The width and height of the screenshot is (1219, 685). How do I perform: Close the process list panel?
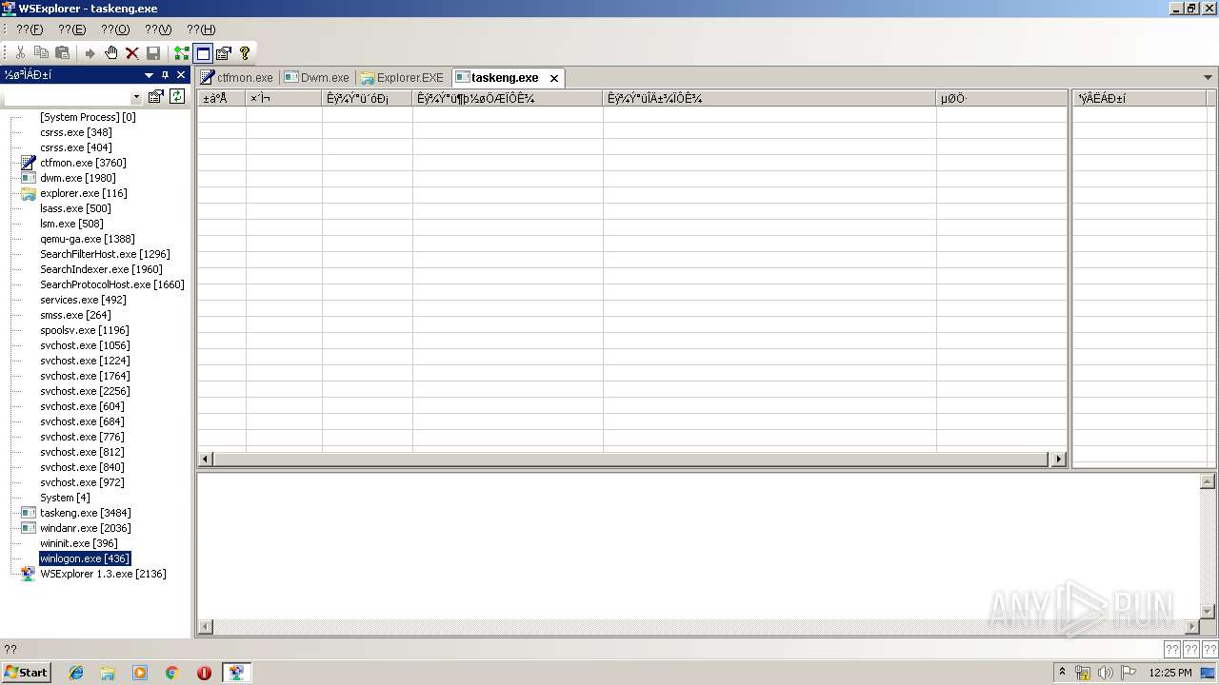point(181,75)
